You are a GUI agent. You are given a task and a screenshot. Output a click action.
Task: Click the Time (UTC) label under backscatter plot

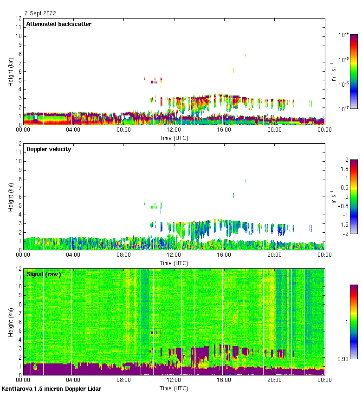[174, 138]
